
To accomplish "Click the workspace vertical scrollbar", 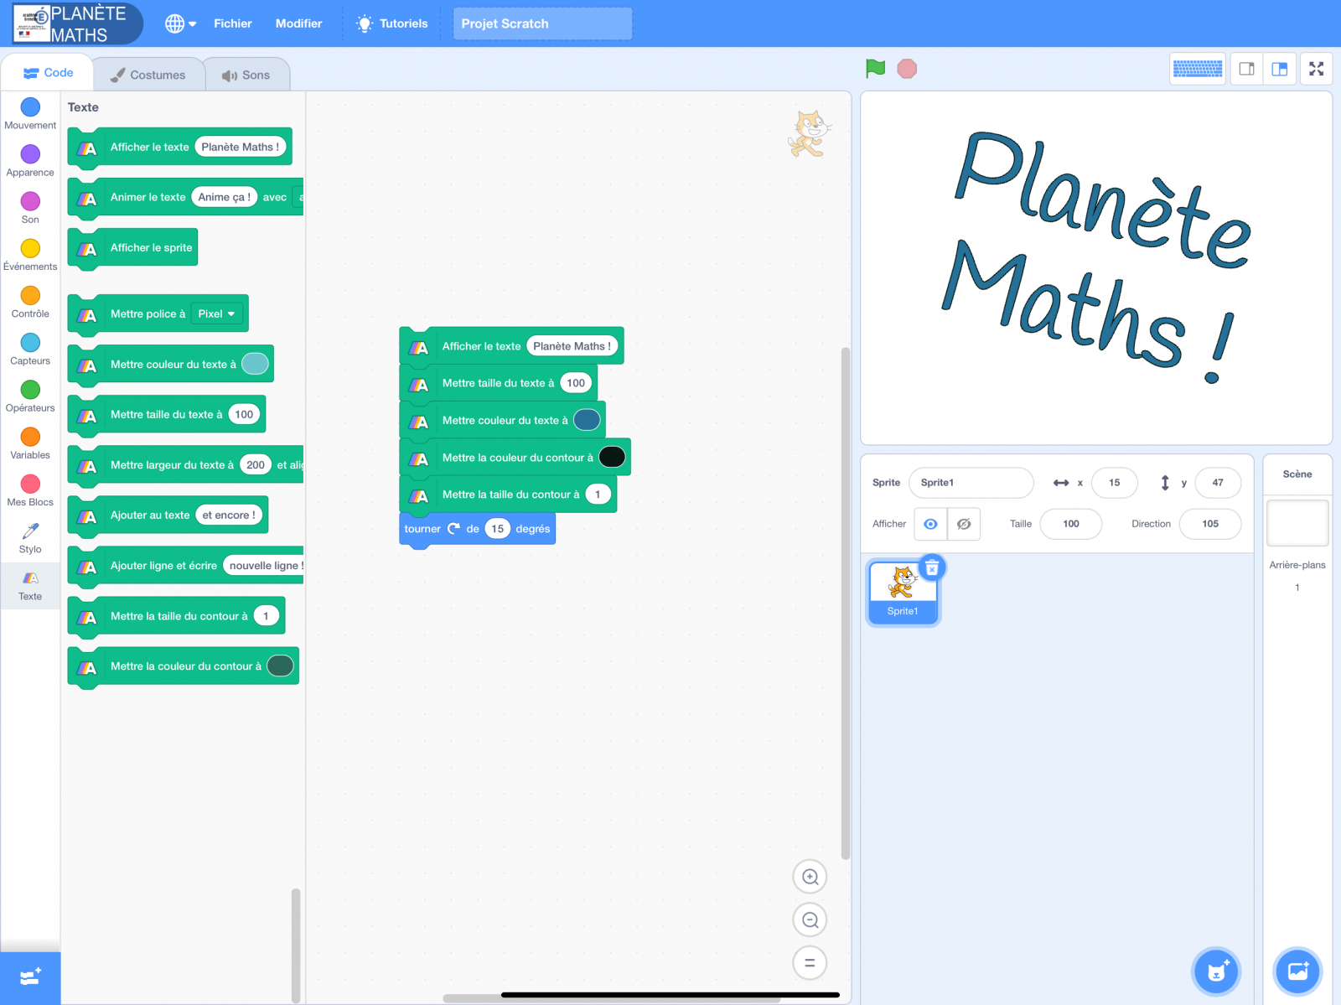I will [x=846, y=603].
